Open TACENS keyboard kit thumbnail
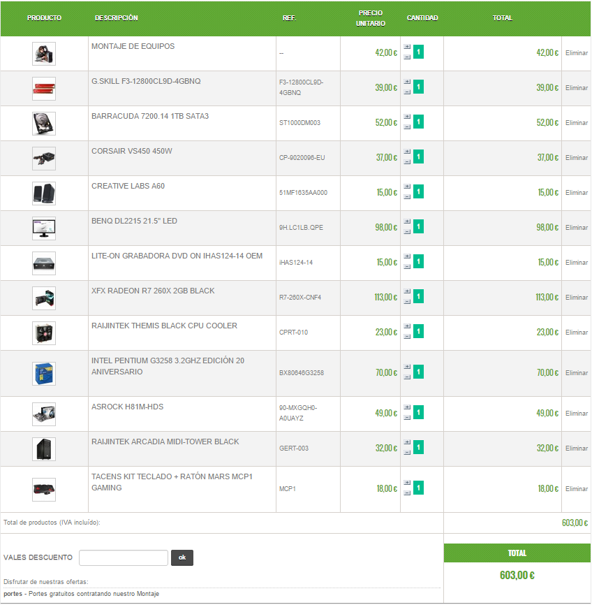The height and width of the screenshot is (605, 592). pos(44,490)
